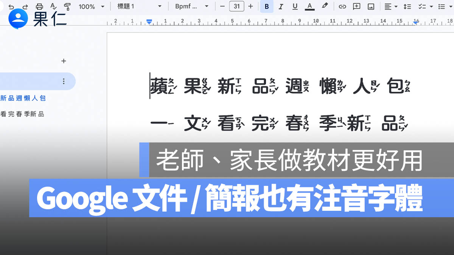Insert an image

(371, 6)
